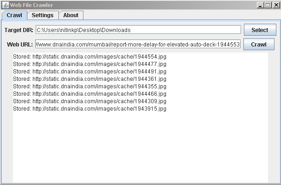This screenshot has height=185, width=281.
Task: Click the Web File Crawler title text
Action: tap(32, 5)
